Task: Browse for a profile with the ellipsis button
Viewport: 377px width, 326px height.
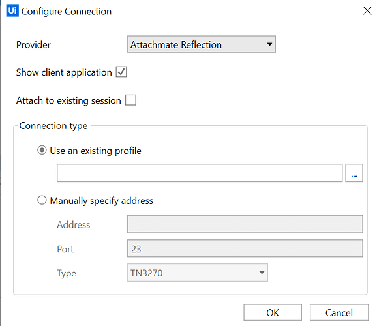Action: pos(354,173)
